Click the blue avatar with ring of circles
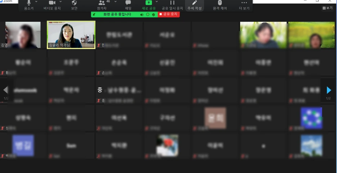Image resolution: width=337 pixels, height=173 pixels. (311, 118)
